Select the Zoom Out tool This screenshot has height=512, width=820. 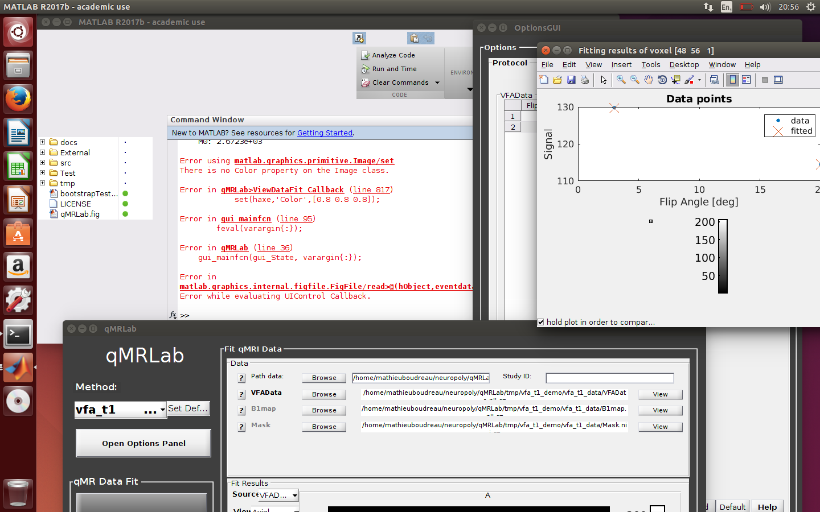(x=634, y=80)
